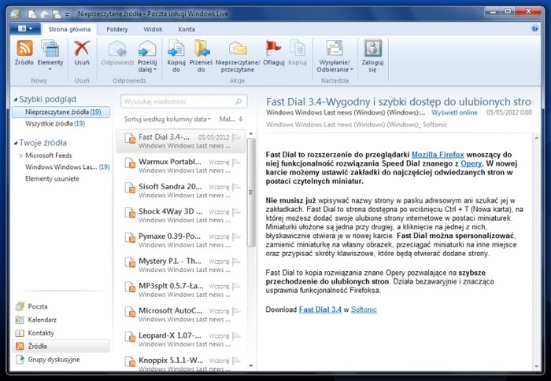
Task: Open the application file menu button
Action: pyautogui.click(x=25, y=28)
